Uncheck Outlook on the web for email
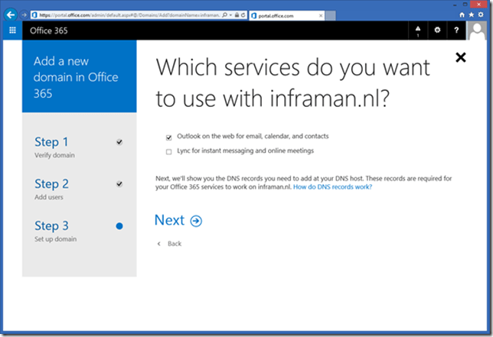The width and height of the screenshot is (493, 337). (168, 137)
